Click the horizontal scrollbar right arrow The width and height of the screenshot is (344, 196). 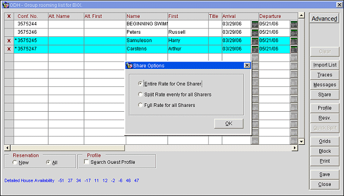[x=295, y=148]
